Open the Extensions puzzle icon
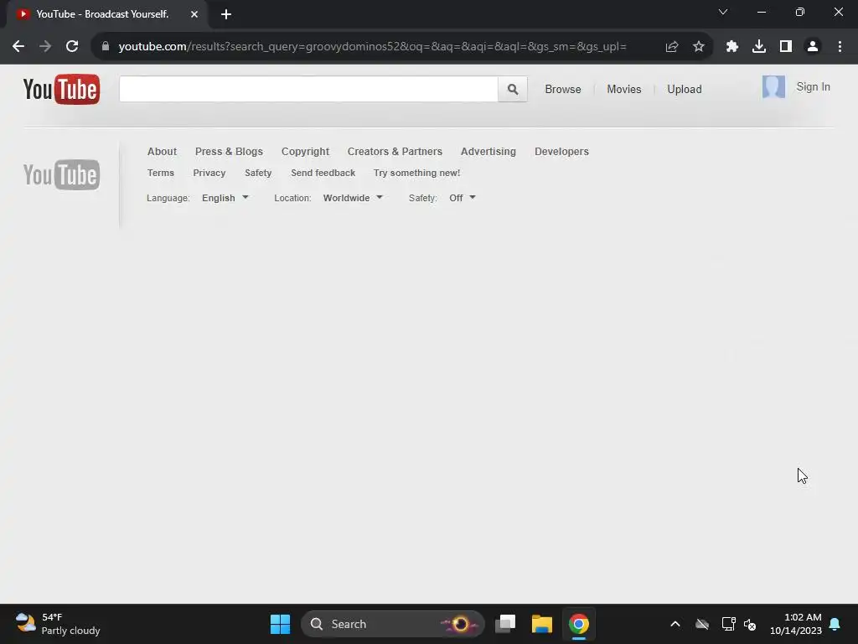 click(x=732, y=47)
